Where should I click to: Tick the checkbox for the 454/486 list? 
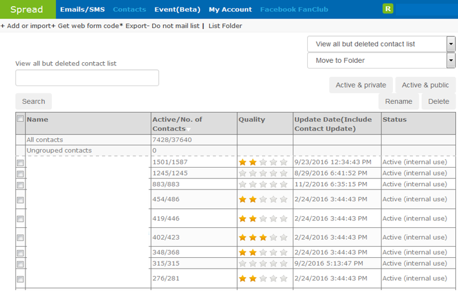tap(21, 200)
